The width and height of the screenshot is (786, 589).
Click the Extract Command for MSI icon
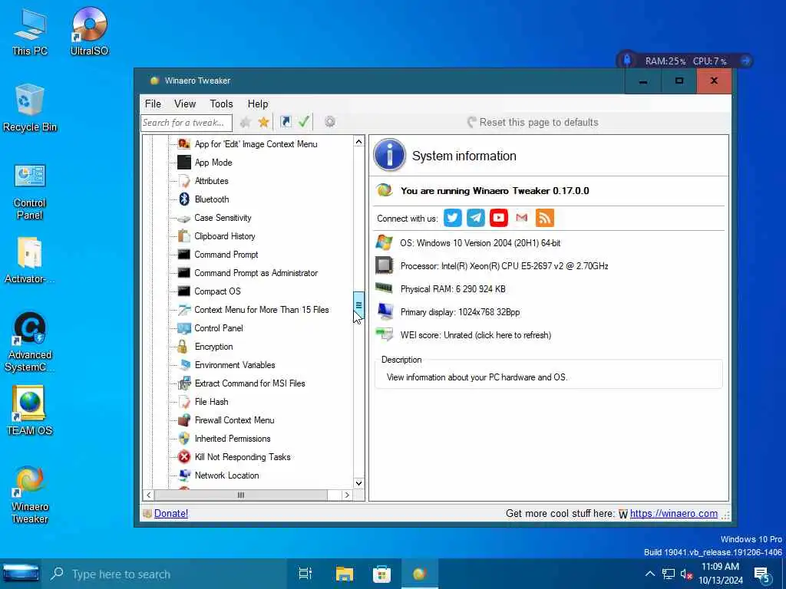click(184, 383)
